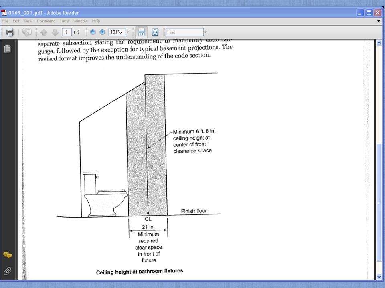385x288 pixels.
Task: Maximize the Adobe Reader window
Action: tap(369, 13)
